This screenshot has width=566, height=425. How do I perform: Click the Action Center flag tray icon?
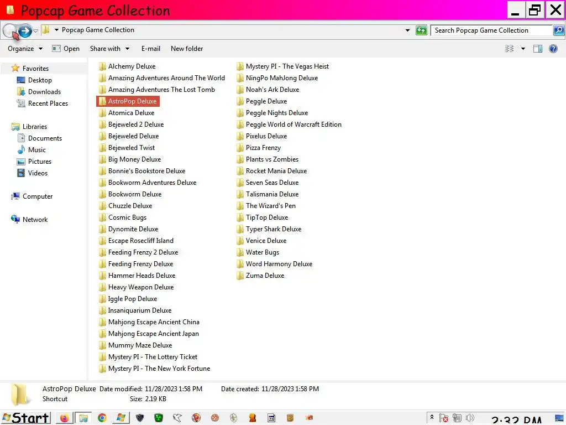(x=444, y=418)
